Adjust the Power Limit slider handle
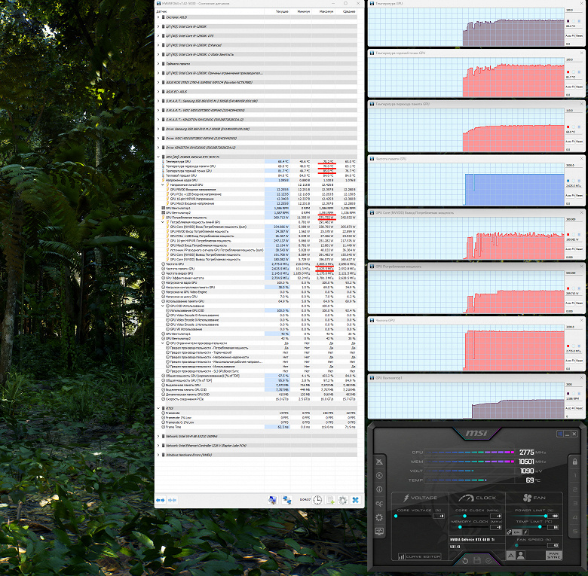 tap(546, 516)
